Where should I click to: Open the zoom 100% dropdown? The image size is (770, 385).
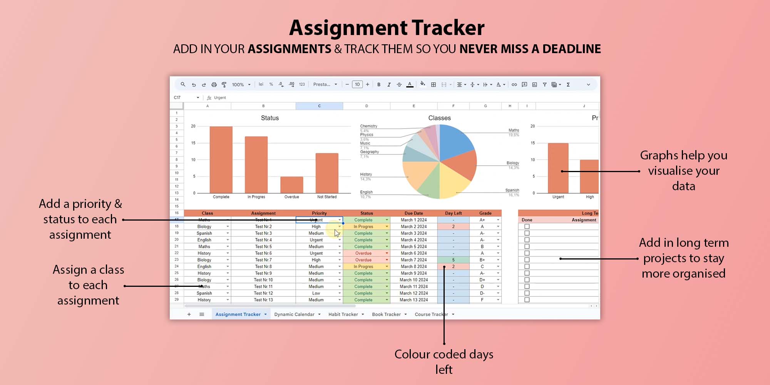click(x=241, y=85)
